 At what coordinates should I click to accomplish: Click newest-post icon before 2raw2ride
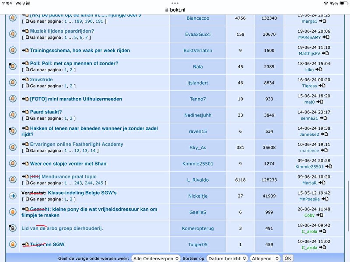(25, 79)
